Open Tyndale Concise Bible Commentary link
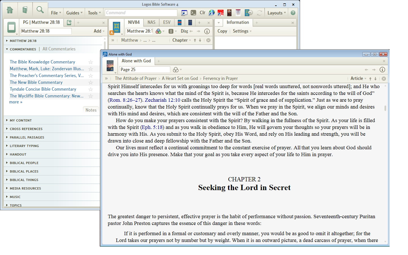 pyautogui.click(x=43, y=89)
